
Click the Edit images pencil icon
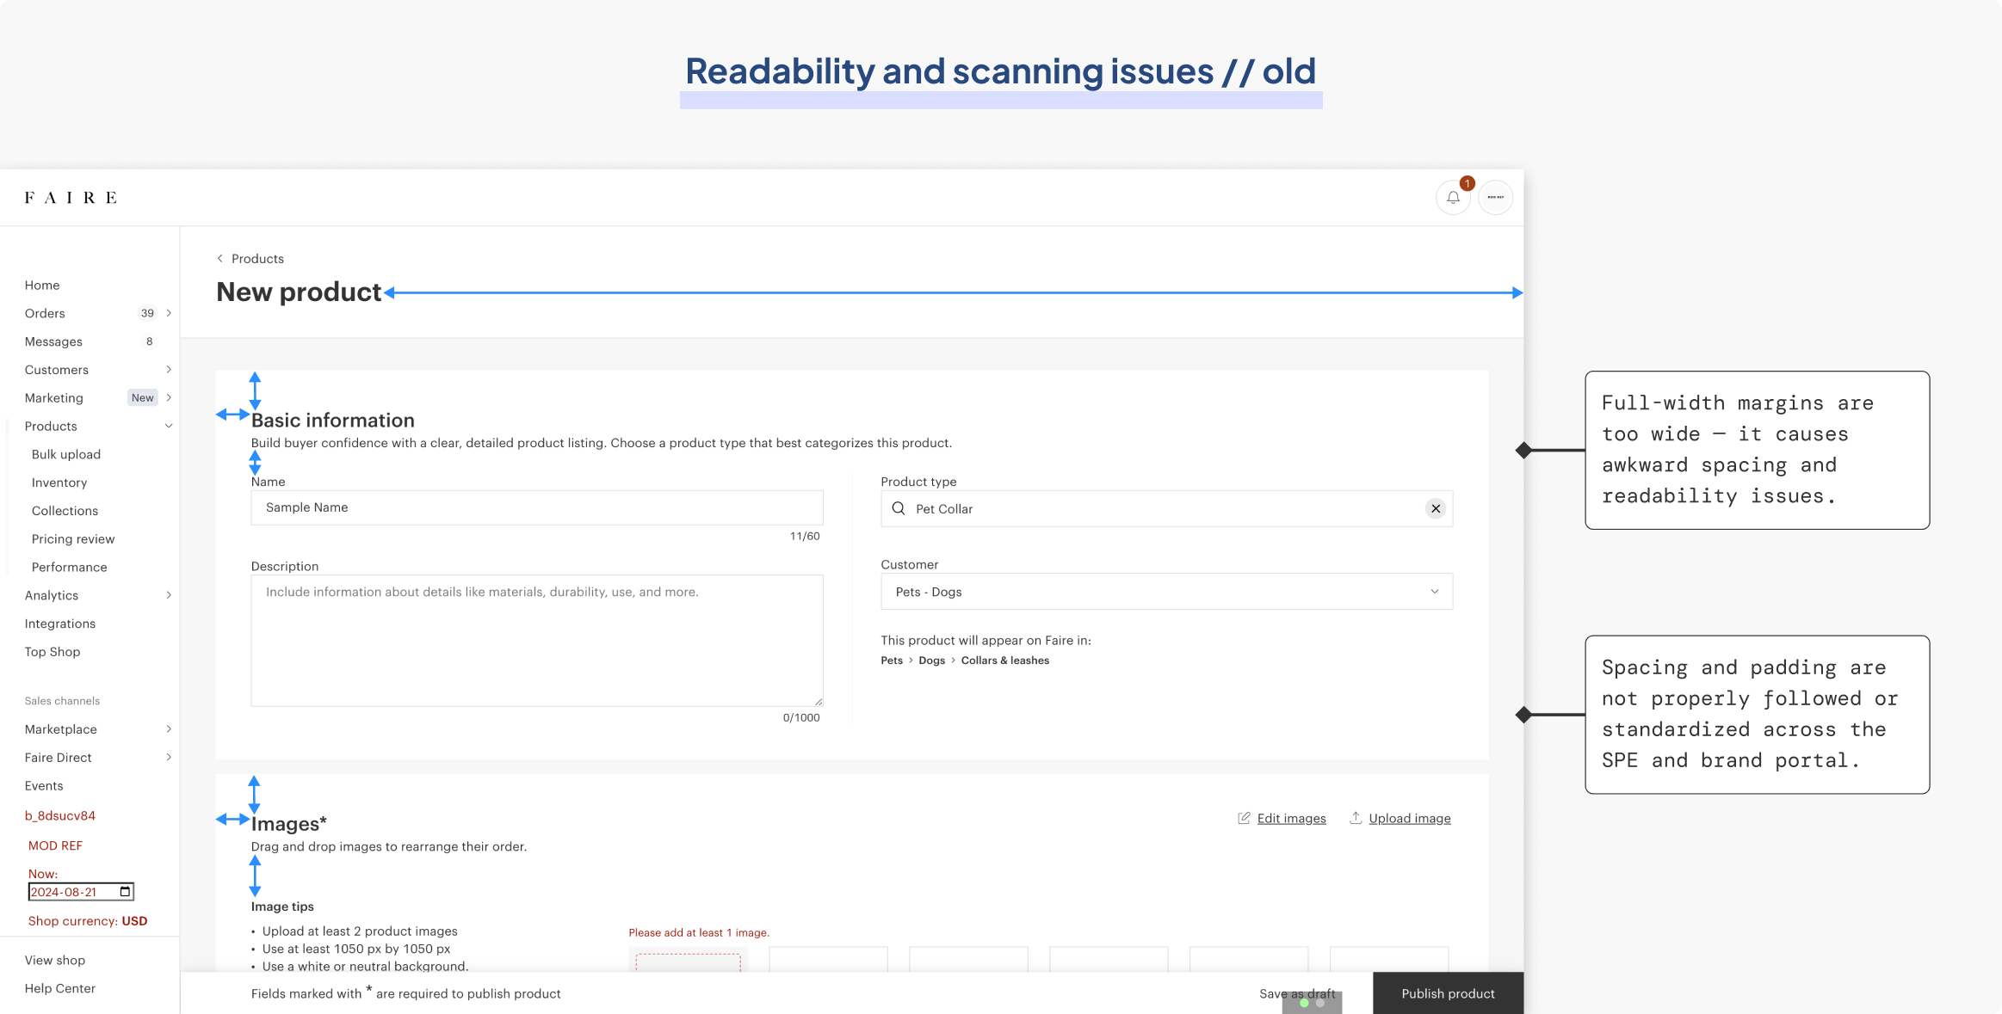[1244, 818]
